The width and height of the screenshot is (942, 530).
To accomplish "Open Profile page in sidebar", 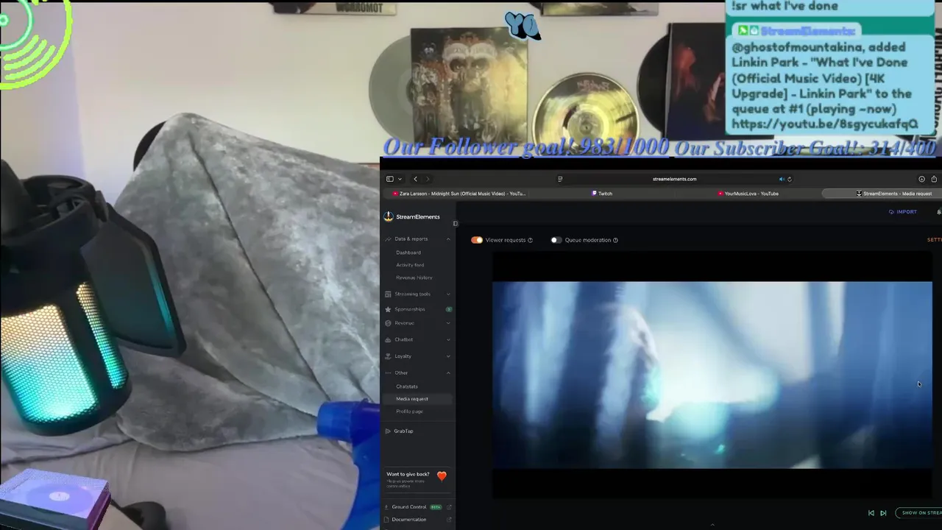I will coord(409,411).
